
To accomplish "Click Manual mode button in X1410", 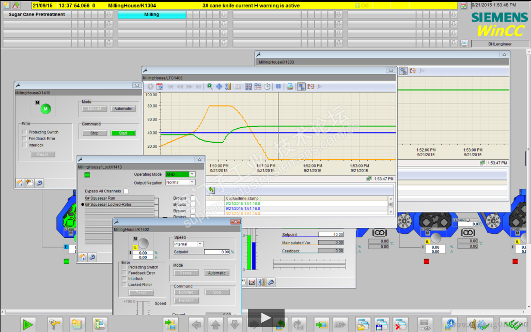I will coord(95,109).
